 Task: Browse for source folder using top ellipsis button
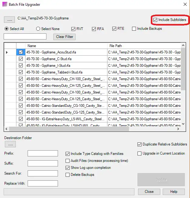[x=9, y=19]
